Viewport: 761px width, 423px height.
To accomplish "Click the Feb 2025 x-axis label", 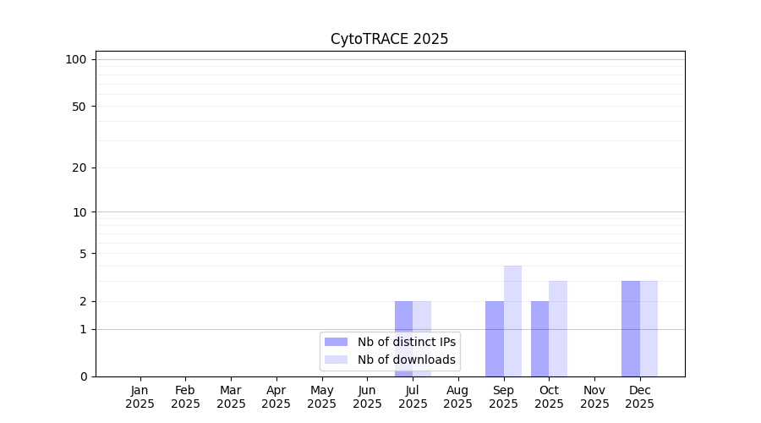I will (185, 398).
